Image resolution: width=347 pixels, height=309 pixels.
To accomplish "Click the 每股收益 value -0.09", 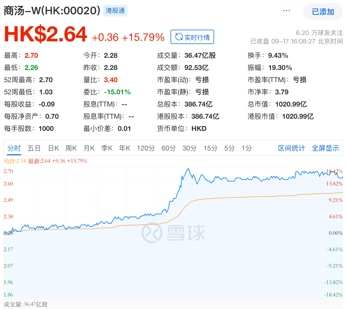I will (x=47, y=104).
